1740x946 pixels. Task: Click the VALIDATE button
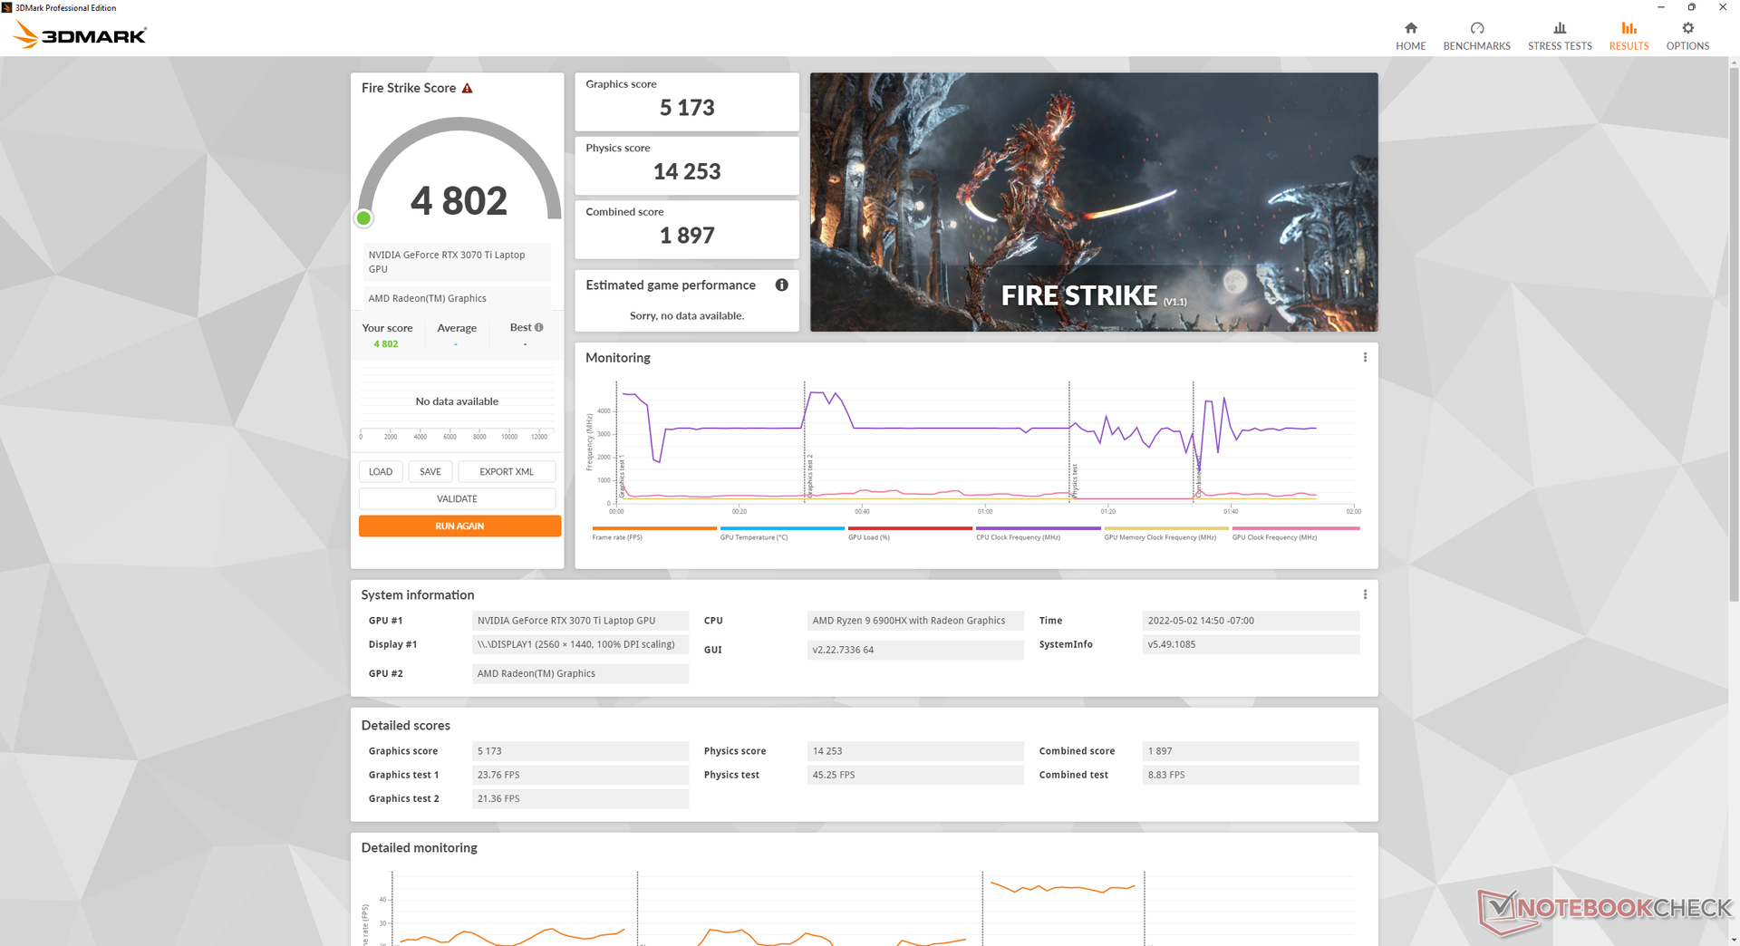pos(457,498)
